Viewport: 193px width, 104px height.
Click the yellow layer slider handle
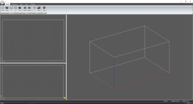[65, 98]
